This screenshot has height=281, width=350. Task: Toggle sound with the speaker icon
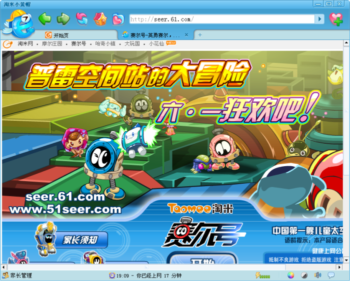pyautogui.click(x=317, y=276)
